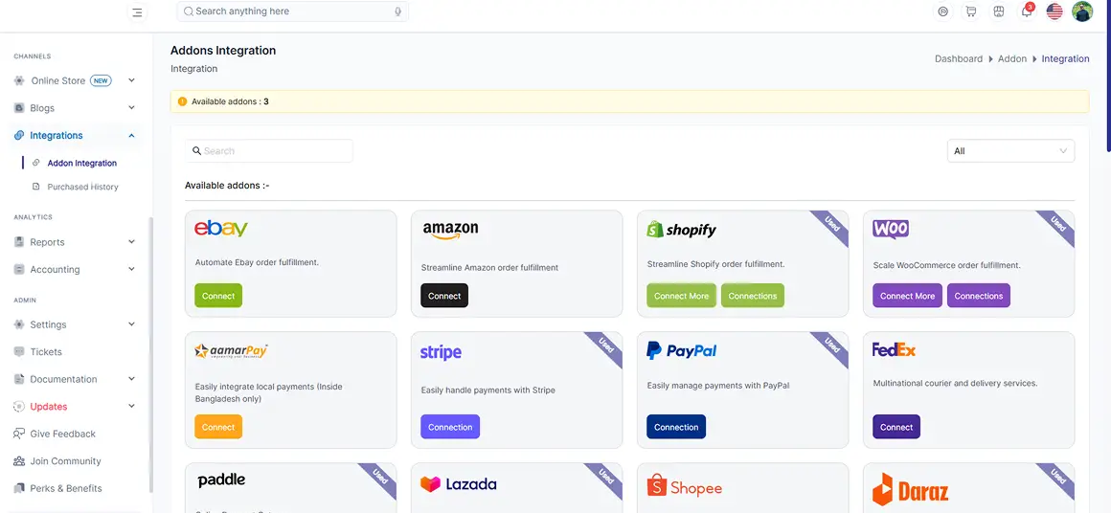Focus the top 'Search anything here' field
1111x513 pixels.
tap(293, 11)
